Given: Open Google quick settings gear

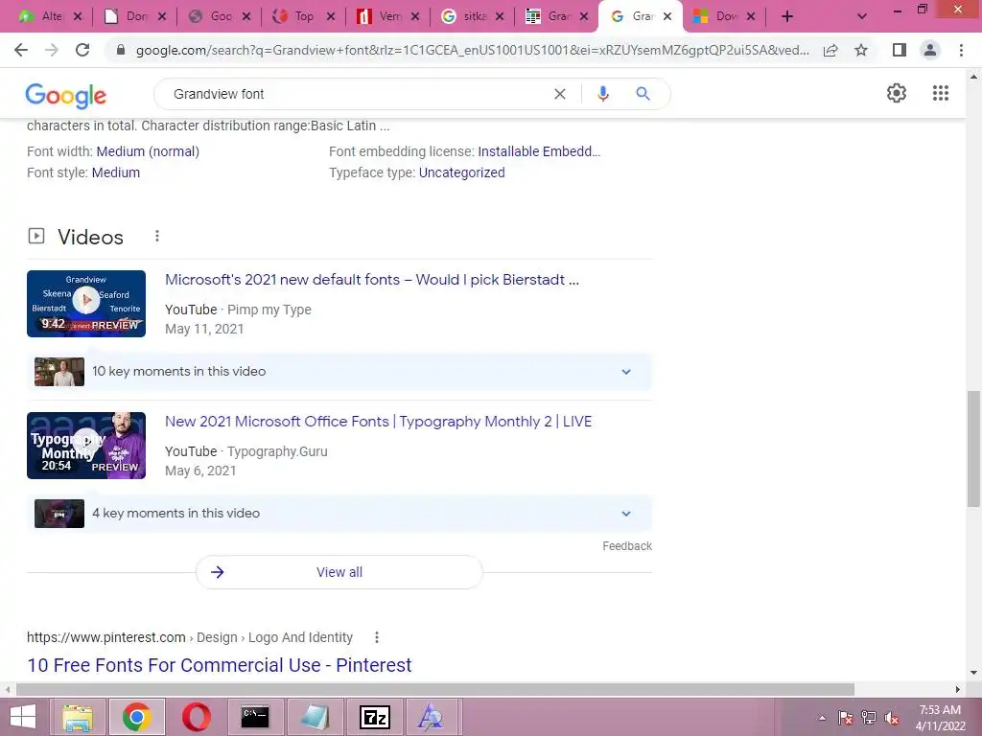Looking at the screenshot, I should point(897,93).
